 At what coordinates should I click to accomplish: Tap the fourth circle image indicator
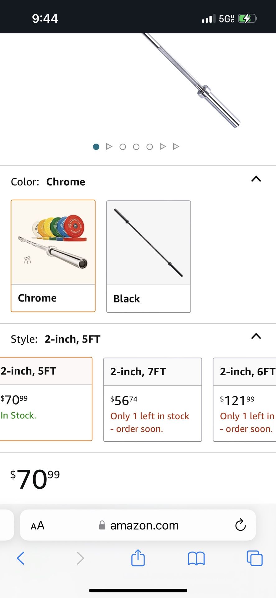(x=149, y=147)
